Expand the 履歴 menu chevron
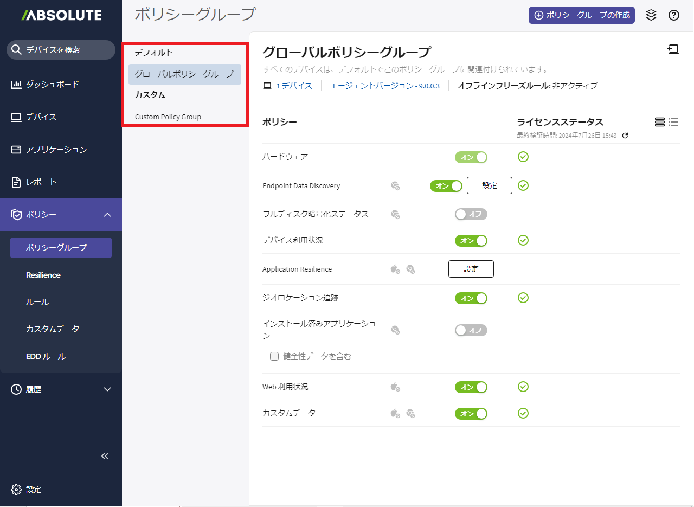This screenshot has height=507, width=694. tap(107, 389)
